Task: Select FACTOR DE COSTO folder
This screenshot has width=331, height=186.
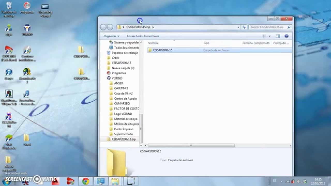Action: tap(124, 109)
